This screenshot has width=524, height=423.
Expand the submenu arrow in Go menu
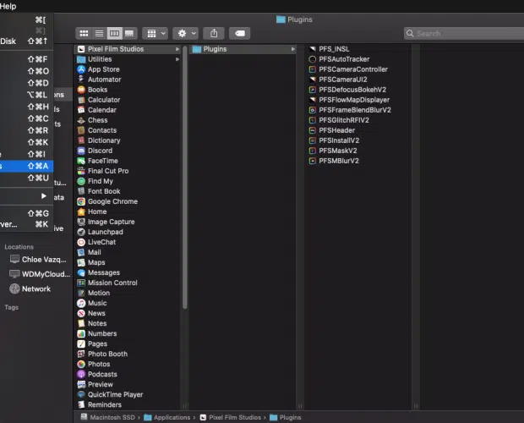[44, 196]
